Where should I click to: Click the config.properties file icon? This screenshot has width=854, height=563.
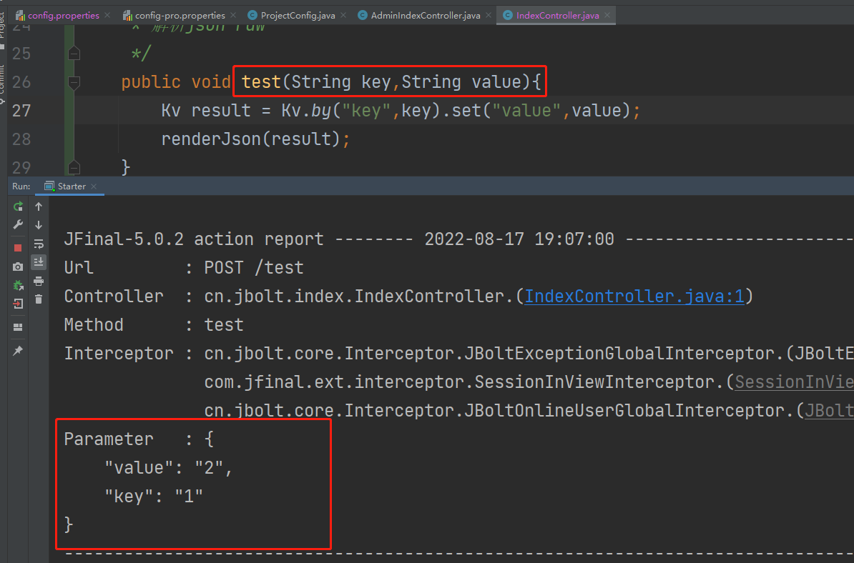tap(20, 15)
